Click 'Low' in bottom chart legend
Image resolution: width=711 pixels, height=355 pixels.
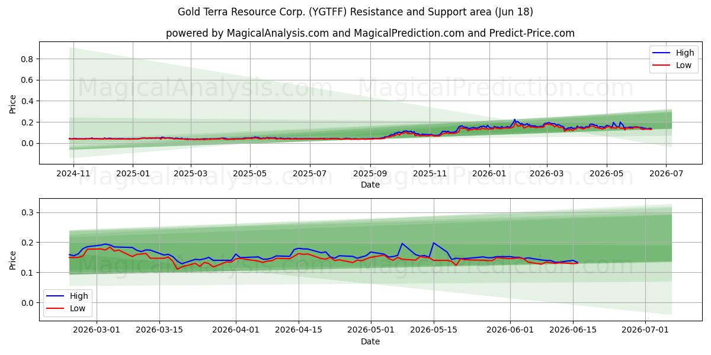tap(78, 308)
